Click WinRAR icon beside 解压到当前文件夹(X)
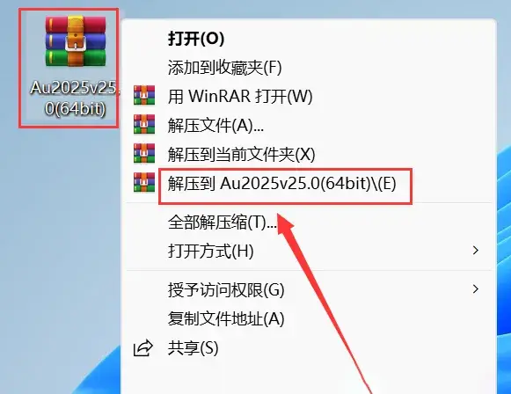Screen dimensions: 511x394 point(144,153)
